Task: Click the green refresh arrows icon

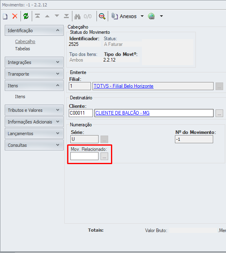Action: click(26, 16)
